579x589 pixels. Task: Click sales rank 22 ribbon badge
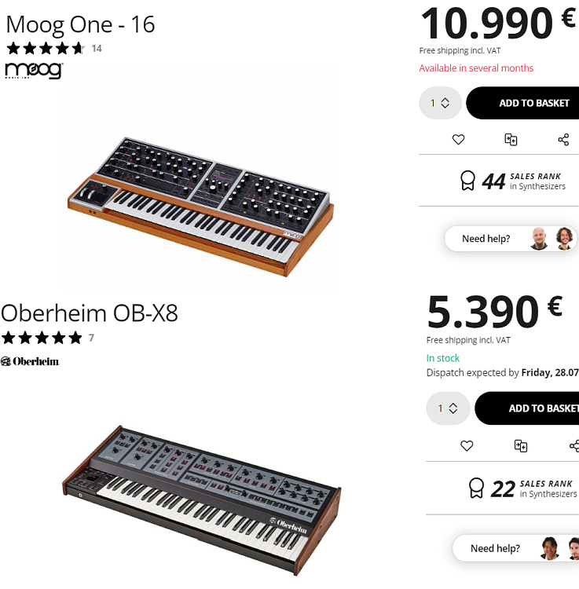pyautogui.click(x=476, y=488)
